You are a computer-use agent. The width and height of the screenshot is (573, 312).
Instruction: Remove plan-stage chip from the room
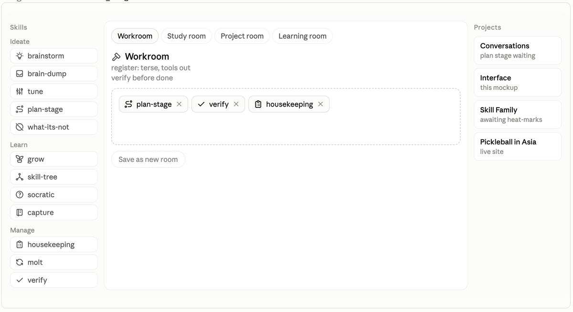click(179, 104)
